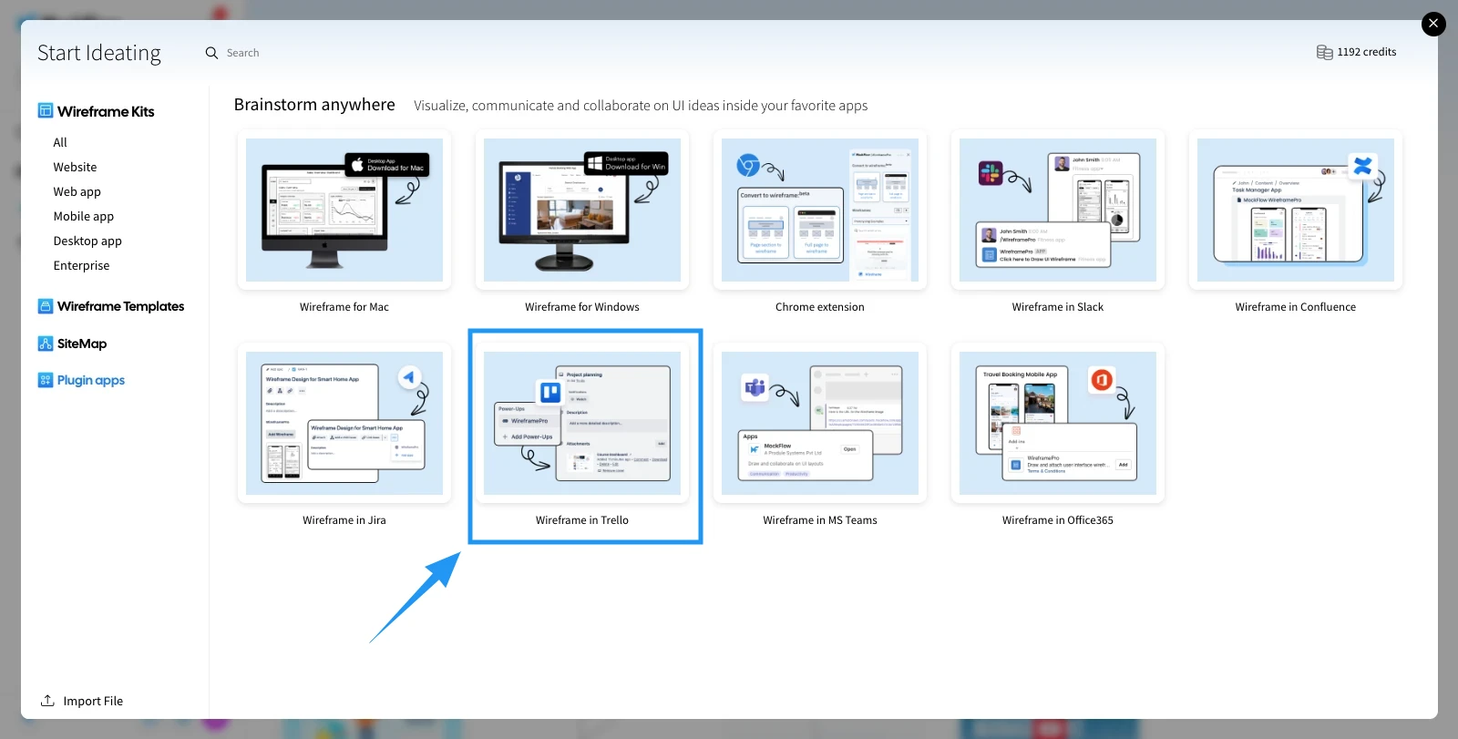Click the Wireframe Templates icon

46,306
